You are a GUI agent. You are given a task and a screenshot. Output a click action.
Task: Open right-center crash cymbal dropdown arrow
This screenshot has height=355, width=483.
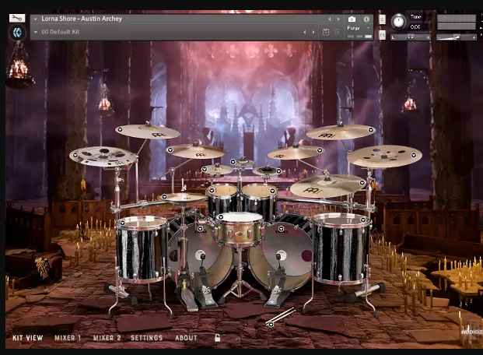click(320, 150)
